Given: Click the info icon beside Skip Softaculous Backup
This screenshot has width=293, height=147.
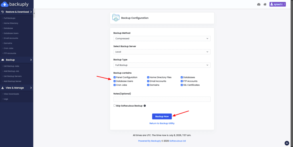Looking at the screenshot, I should (x=144, y=106).
